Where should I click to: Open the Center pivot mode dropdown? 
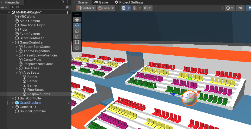click(x=86, y=8)
